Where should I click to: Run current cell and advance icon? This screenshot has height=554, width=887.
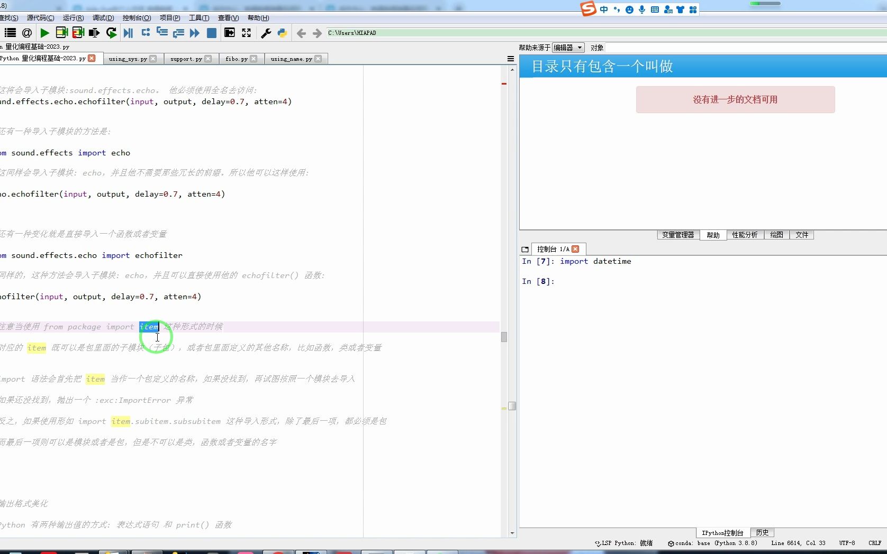[x=78, y=33]
